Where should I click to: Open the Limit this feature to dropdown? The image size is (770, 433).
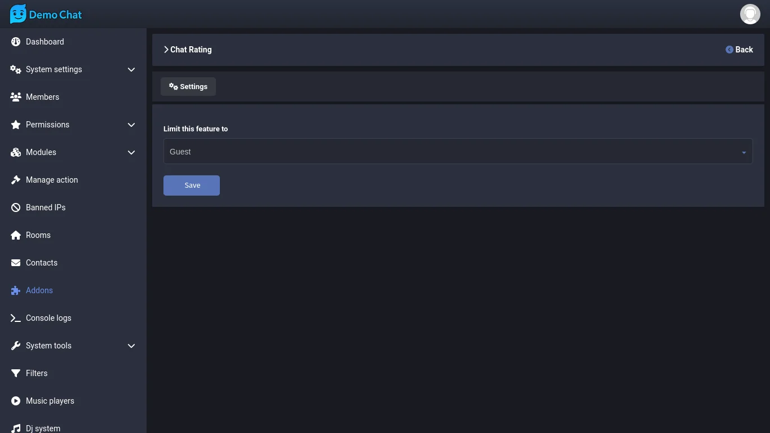point(458,152)
